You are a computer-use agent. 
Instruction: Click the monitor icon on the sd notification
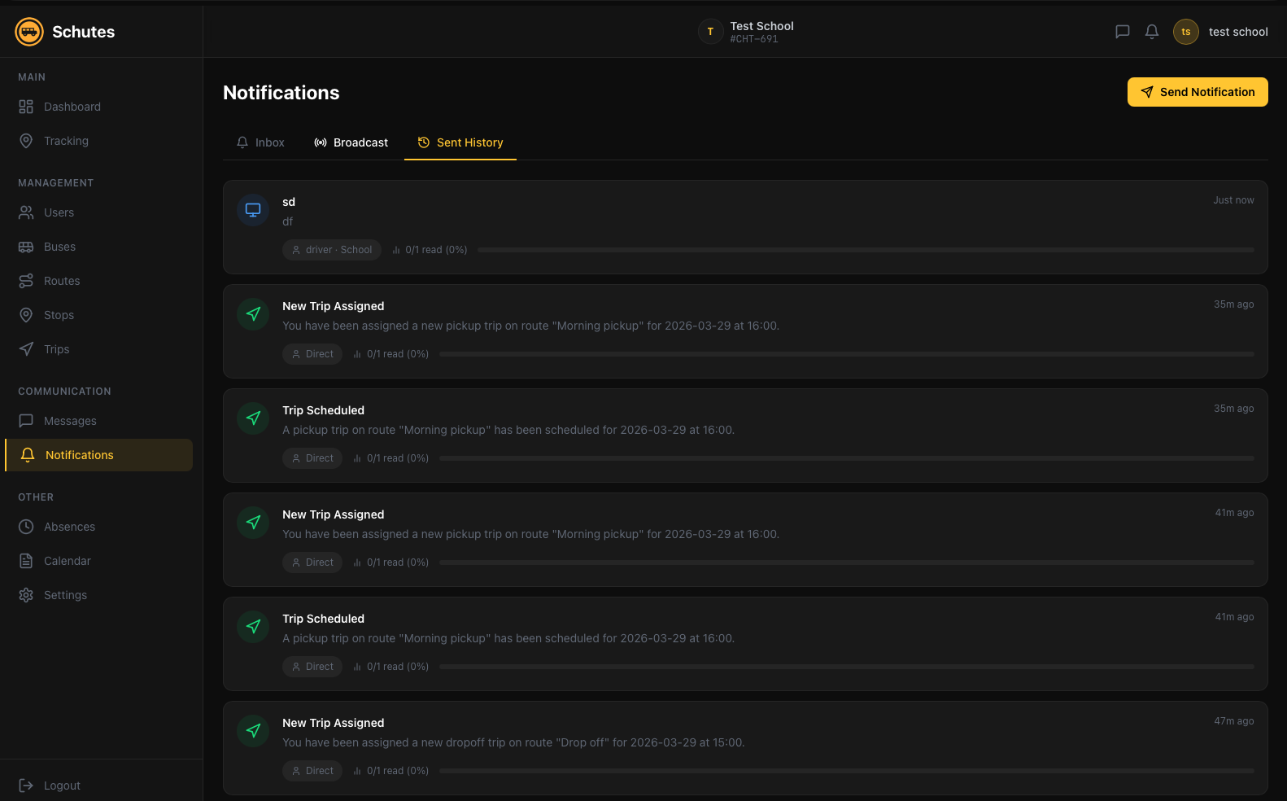tap(253, 210)
